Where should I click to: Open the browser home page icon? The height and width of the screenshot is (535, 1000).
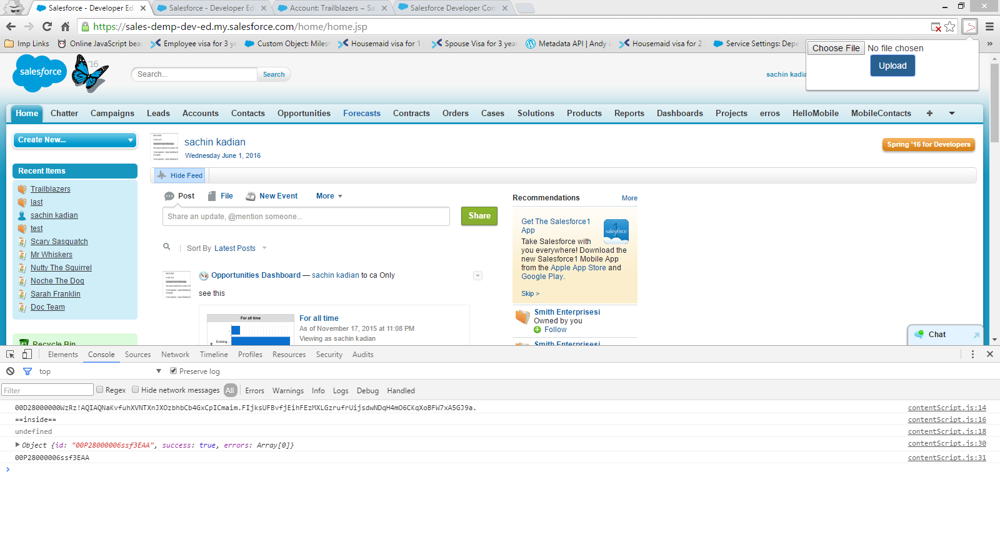pyautogui.click(x=65, y=26)
